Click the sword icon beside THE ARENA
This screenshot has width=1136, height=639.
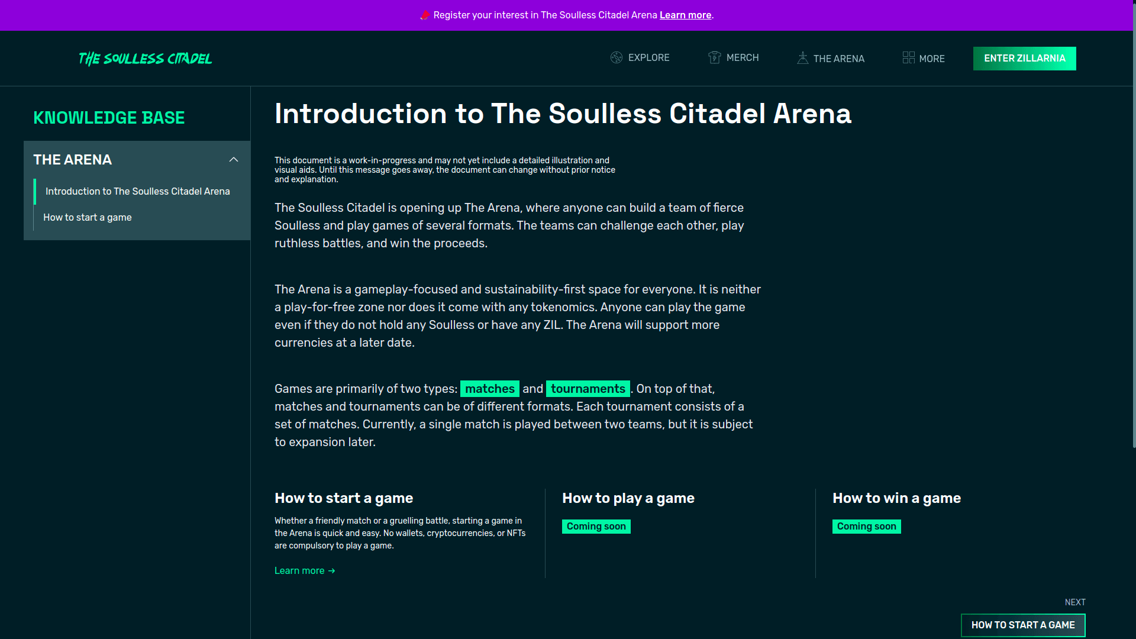click(803, 57)
